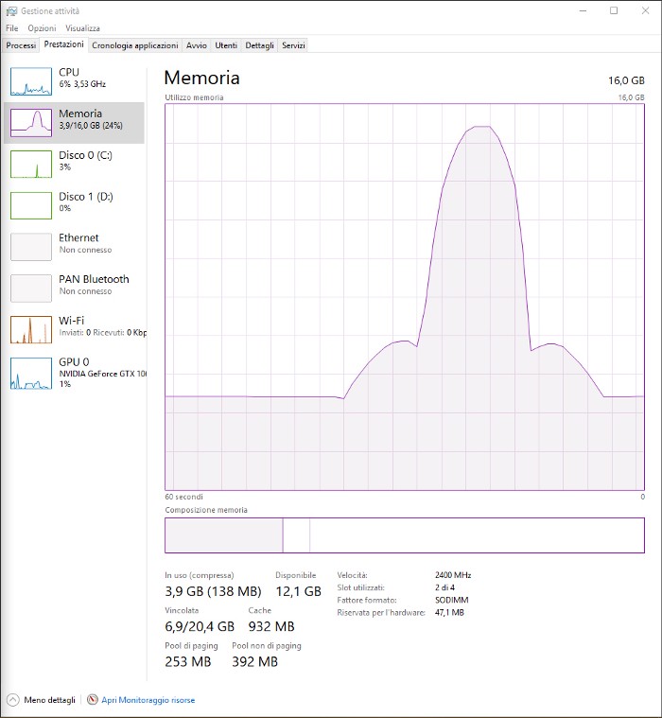The height and width of the screenshot is (718, 662).
Task: Click the 253 MB paged pool value
Action: point(188,661)
